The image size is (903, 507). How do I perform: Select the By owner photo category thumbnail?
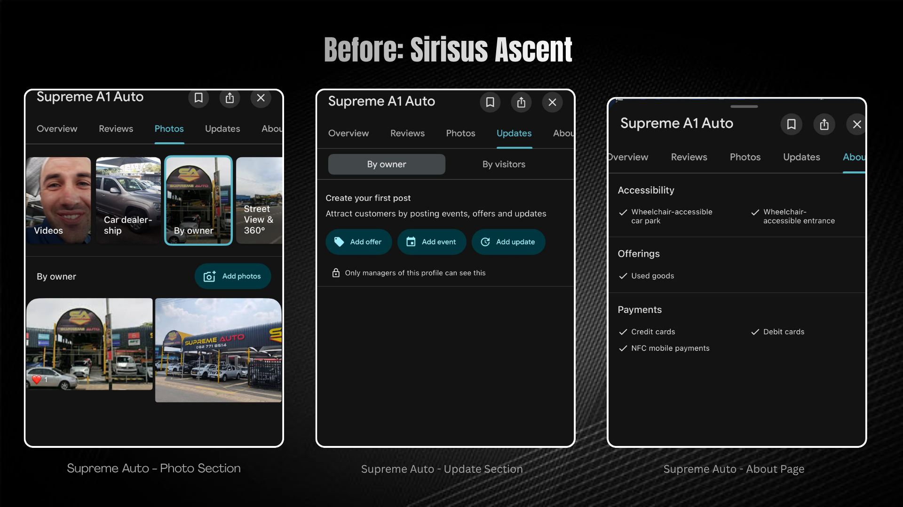[x=198, y=200]
